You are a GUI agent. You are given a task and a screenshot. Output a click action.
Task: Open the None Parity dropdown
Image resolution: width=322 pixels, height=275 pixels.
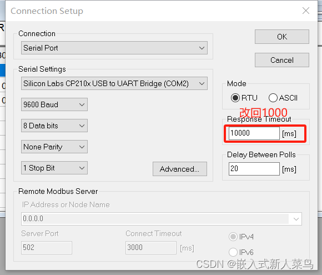(54, 147)
